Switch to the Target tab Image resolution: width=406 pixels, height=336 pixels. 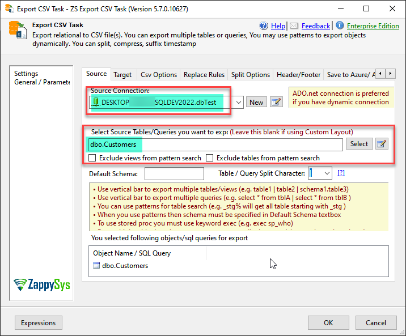[x=122, y=75]
